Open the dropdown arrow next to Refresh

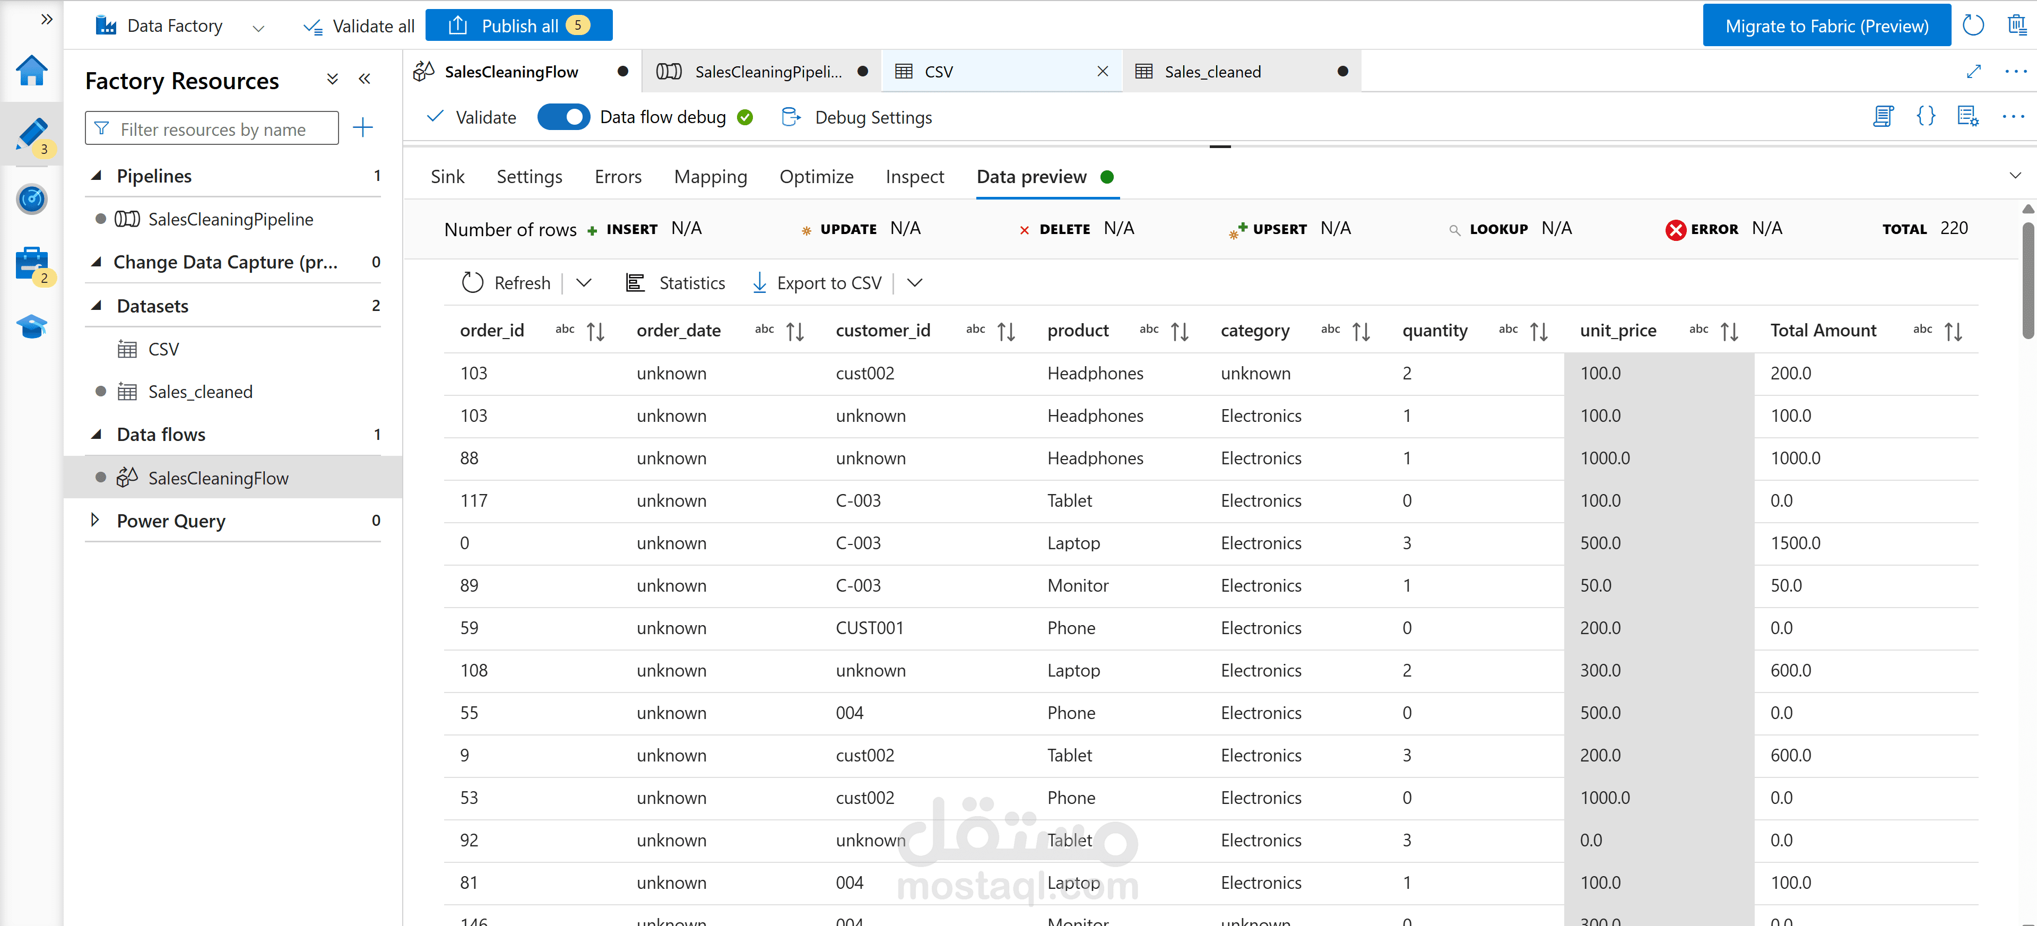coord(584,283)
